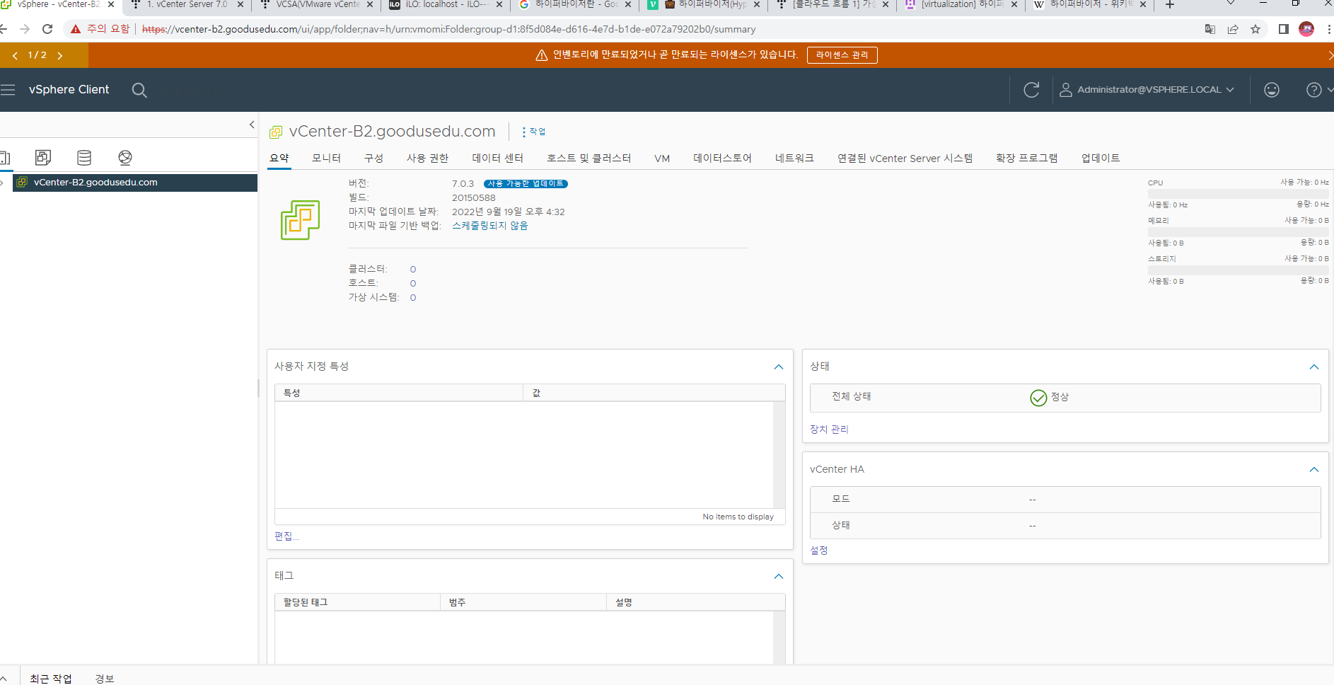Switch to the 모니터 tab
The height and width of the screenshot is (685, 1334).
point(326,158)
